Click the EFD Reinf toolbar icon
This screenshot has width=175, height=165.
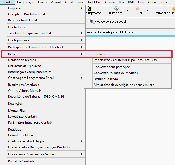pyautogui.click(x=137, y=9)
